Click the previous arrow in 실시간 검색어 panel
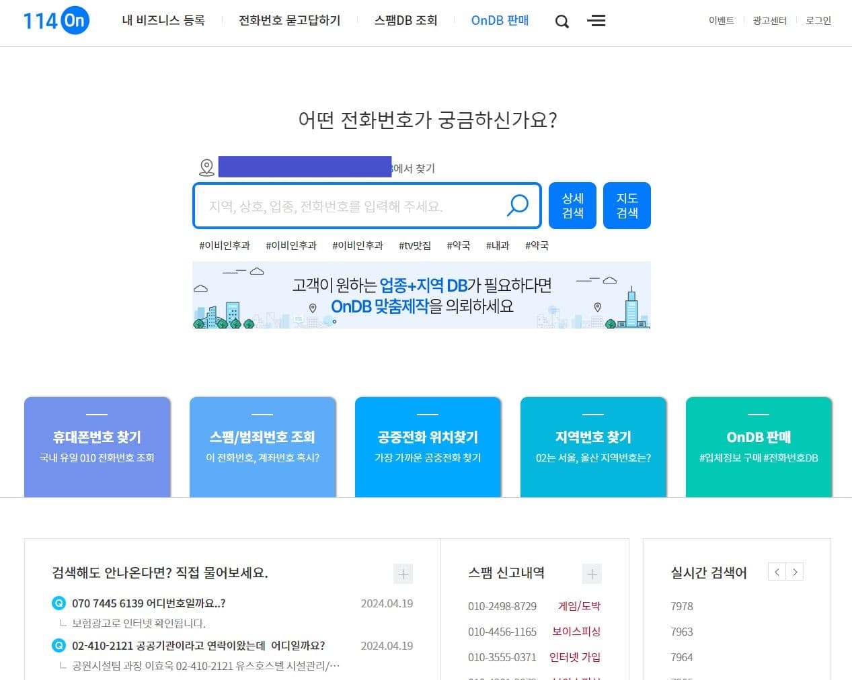 777,571
